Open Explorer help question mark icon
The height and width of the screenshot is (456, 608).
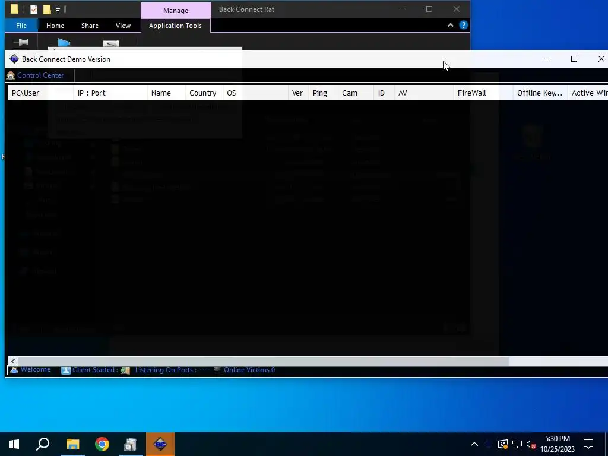(463, 25)
